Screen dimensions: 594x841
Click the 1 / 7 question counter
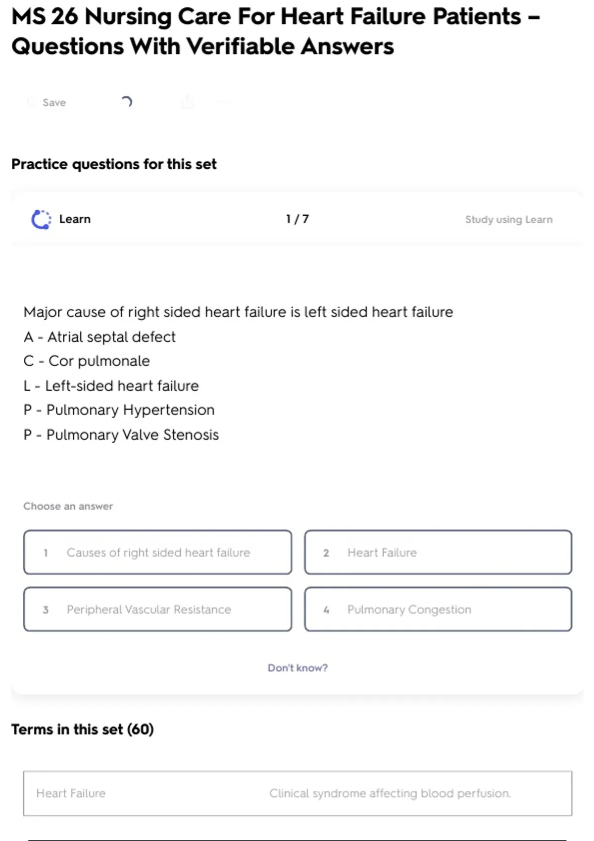click(x=297, y=219)
